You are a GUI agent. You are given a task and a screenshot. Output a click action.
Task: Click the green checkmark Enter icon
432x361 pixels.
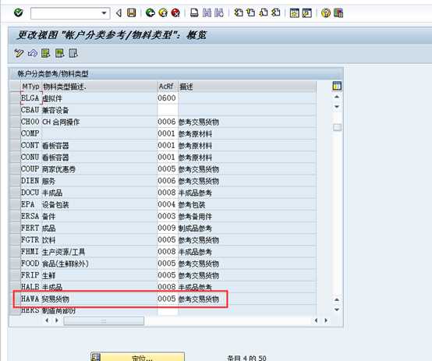point(19,12)
